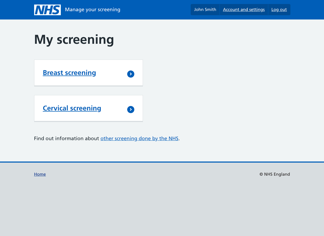Click the '© NHS England' footer text
324x236 pixels.
pos(275,174)
